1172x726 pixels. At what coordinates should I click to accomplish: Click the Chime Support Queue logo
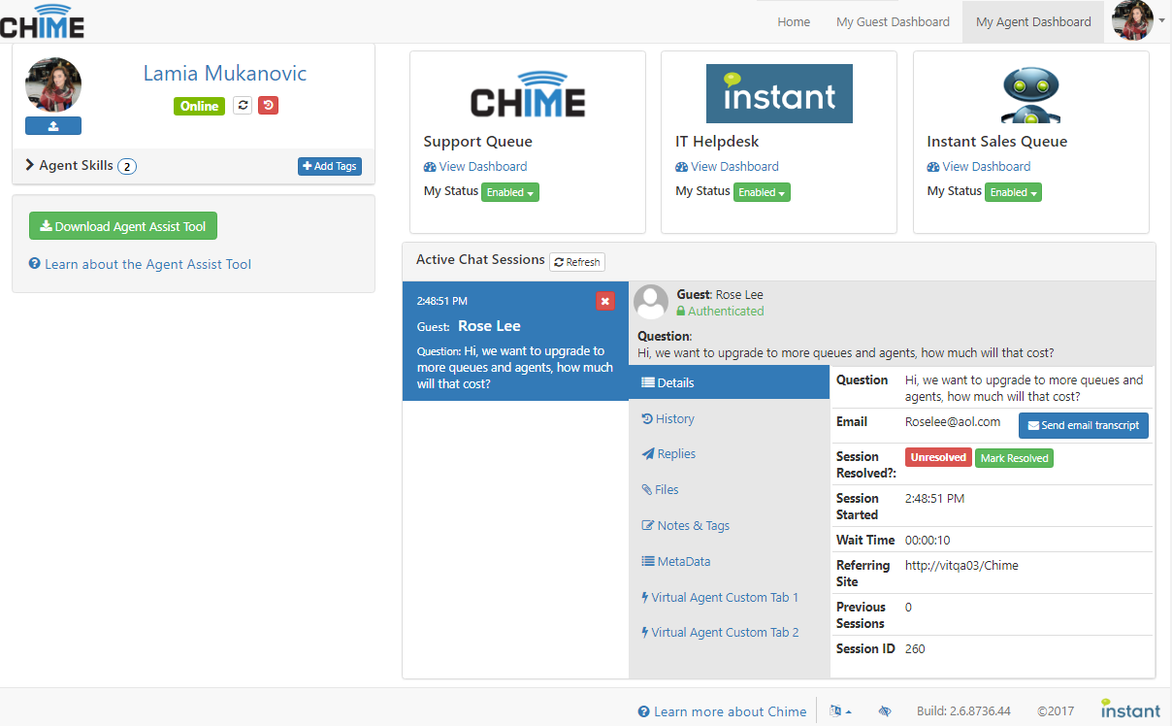click(x=528, y=94)
